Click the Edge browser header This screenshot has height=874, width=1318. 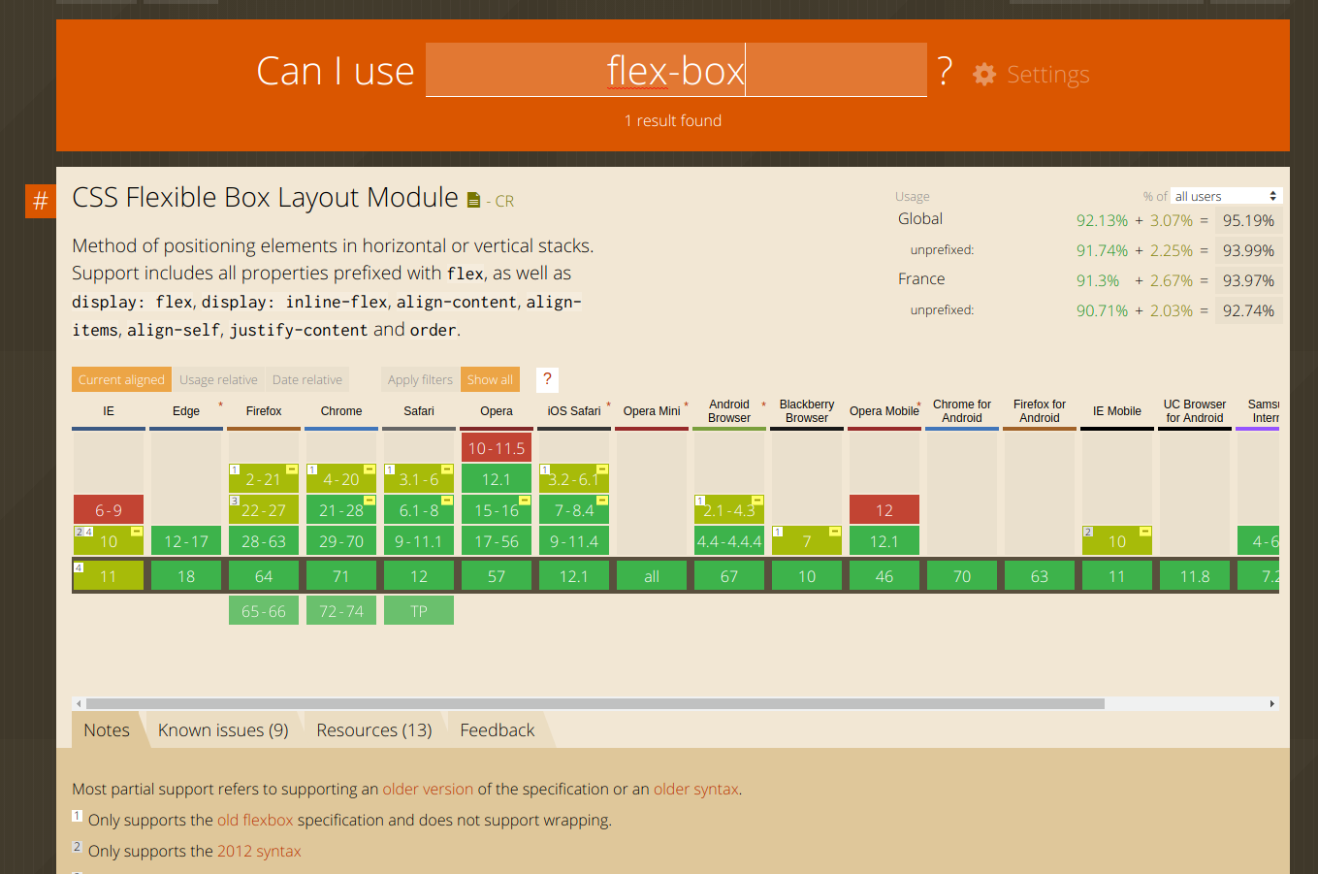186,411
